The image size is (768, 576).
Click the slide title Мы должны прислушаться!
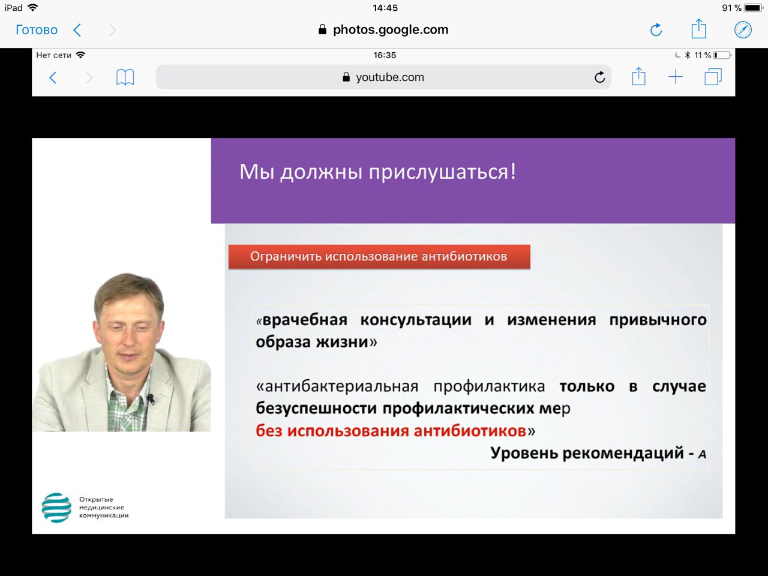click(378, 172)
